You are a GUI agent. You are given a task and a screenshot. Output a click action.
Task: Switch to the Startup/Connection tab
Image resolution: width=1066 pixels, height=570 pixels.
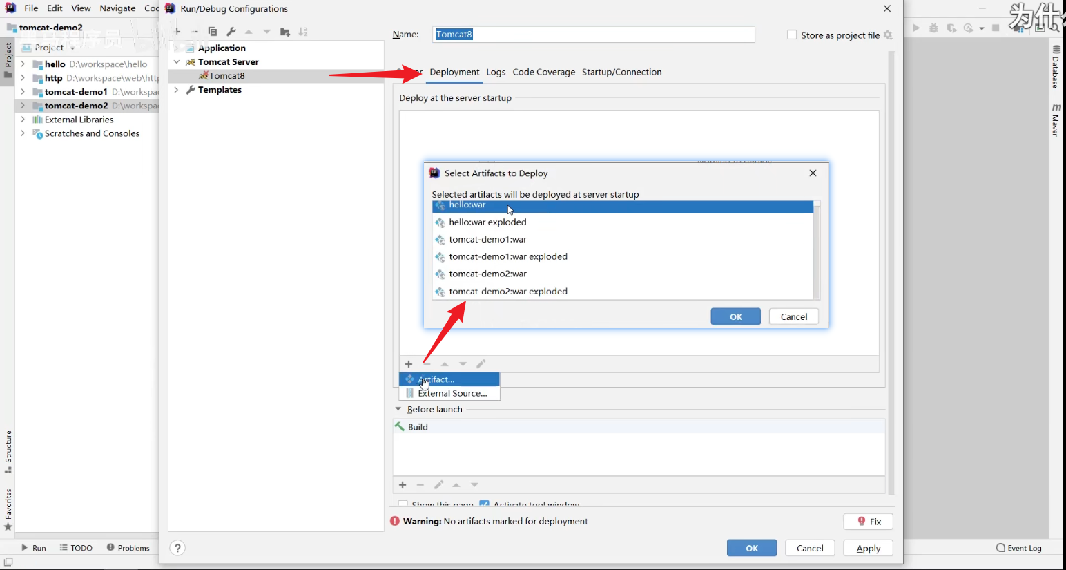(x=621, y=72)
